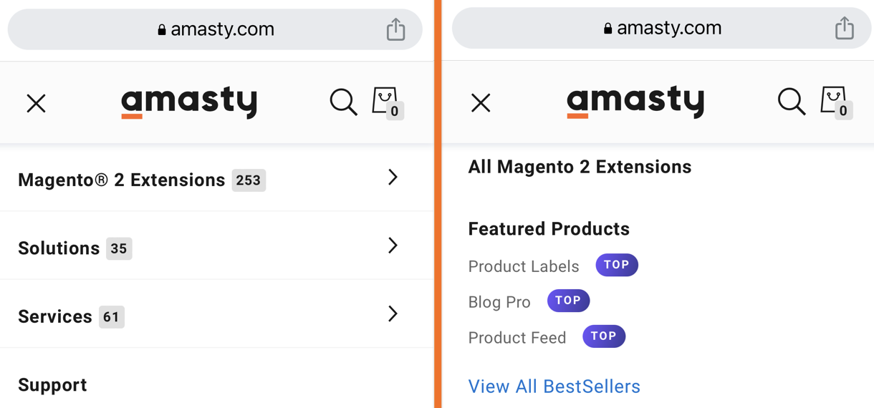The image size is (874, 408).
Task: Open search in left panel header
Action: pyautogui.click(x=343, y=102)
